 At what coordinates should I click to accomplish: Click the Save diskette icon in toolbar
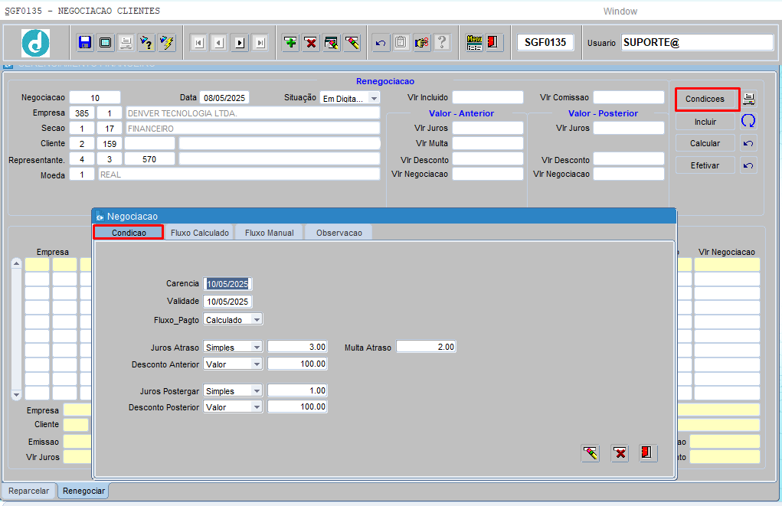click(85, 42)
